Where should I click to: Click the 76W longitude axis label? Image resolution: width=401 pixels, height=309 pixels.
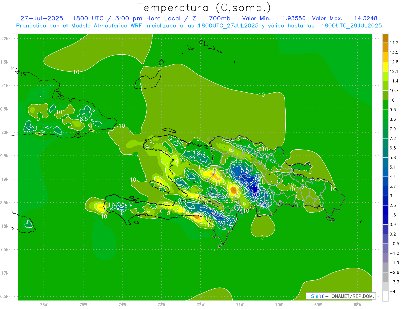[x=44, y=305]
